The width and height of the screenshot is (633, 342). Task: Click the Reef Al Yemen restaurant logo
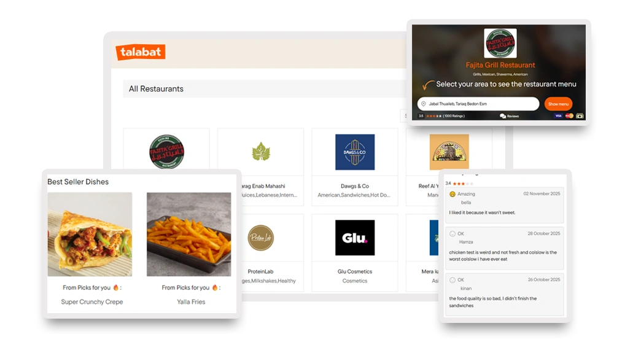449,152
